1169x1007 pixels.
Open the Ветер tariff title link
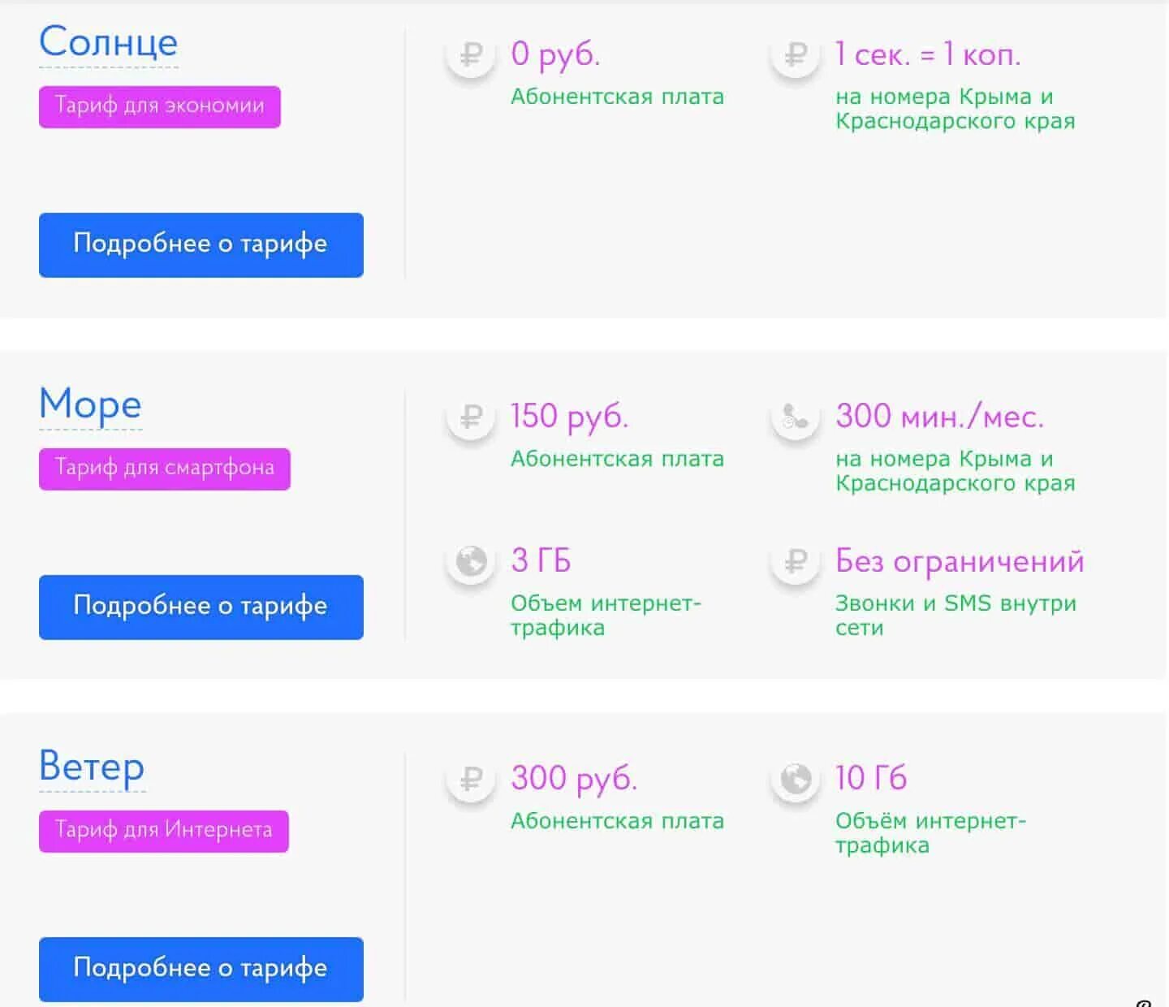(93, 767)
